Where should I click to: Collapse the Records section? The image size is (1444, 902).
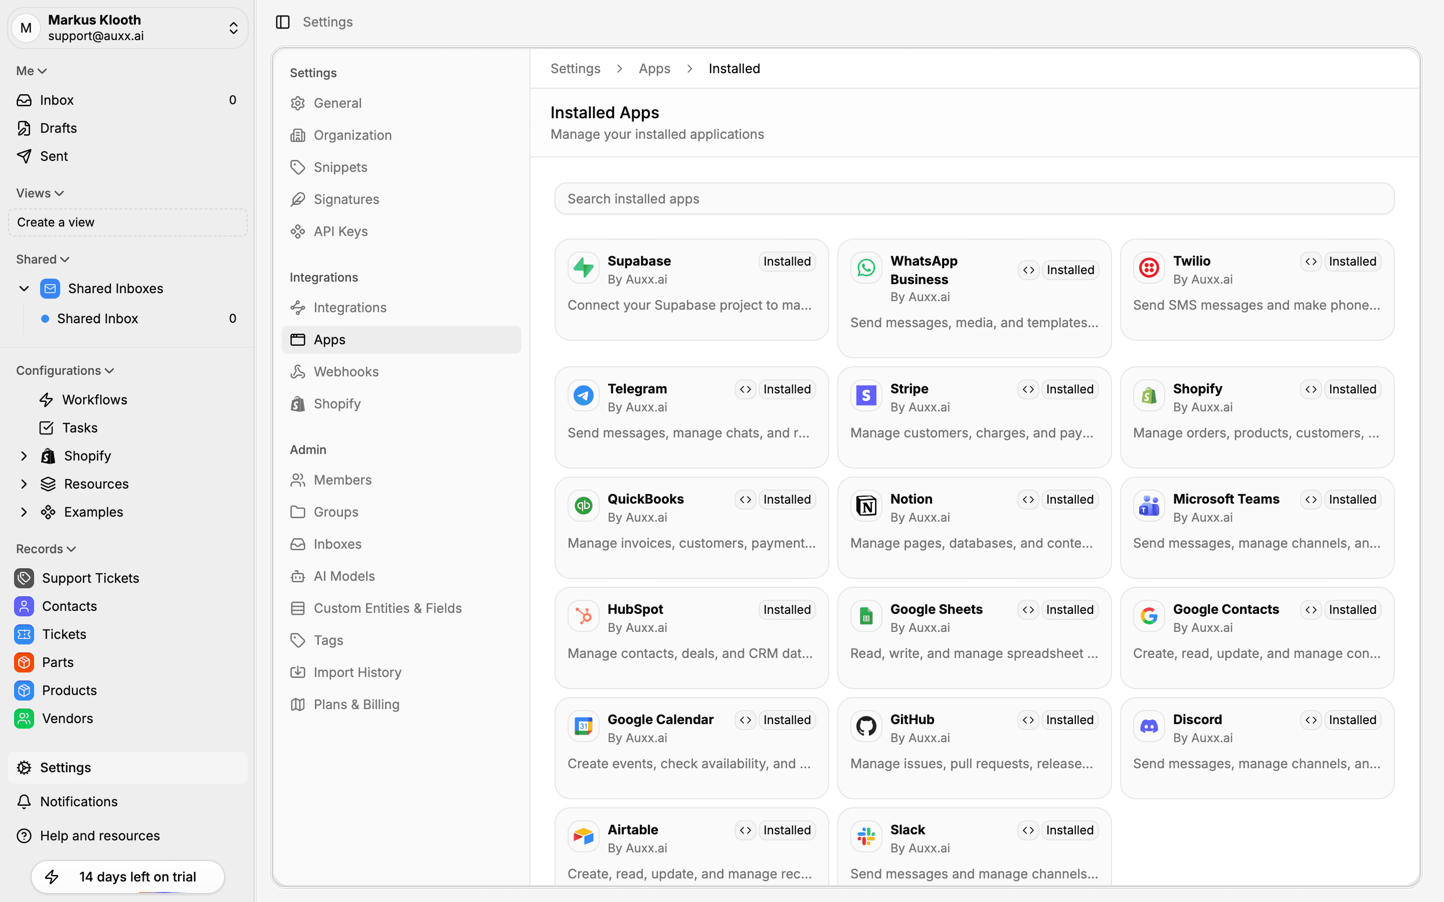(x=45, y=549)
